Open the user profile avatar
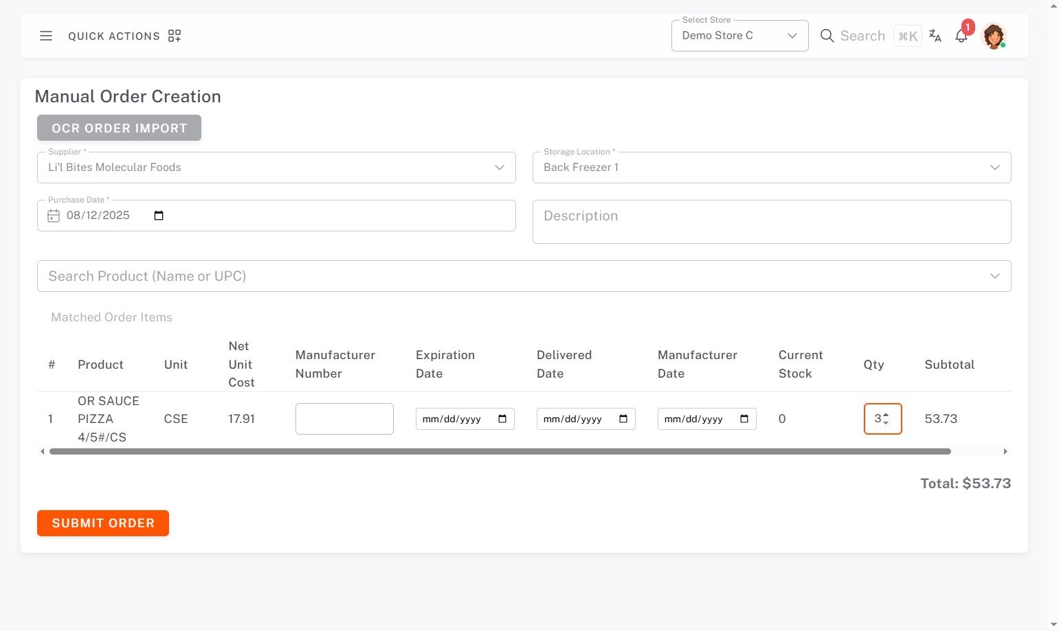The image size is (1059, 631). point(994,36)
